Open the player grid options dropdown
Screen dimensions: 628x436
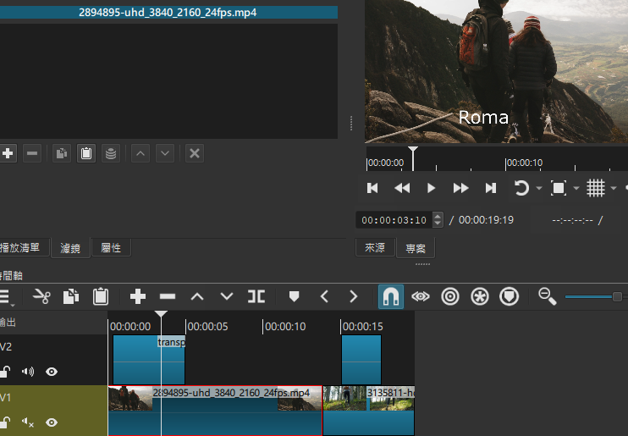(x=614, y=188)
